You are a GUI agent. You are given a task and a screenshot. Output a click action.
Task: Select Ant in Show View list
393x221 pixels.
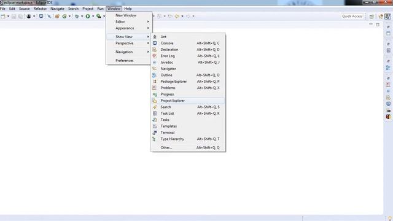[188, 37]
